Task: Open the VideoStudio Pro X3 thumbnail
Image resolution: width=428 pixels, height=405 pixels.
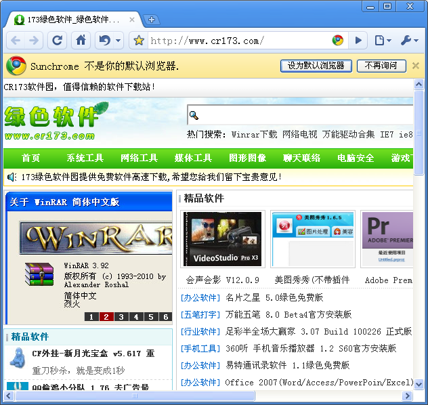Action: click(222, 239)
